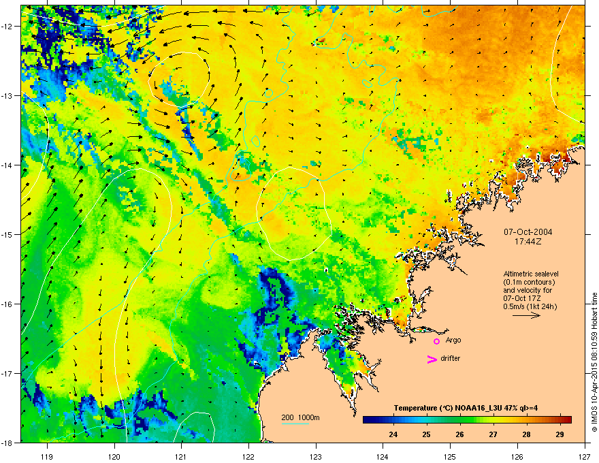Click the longitude axis label 119
599x463 pixels.
[x=47, y=456]
